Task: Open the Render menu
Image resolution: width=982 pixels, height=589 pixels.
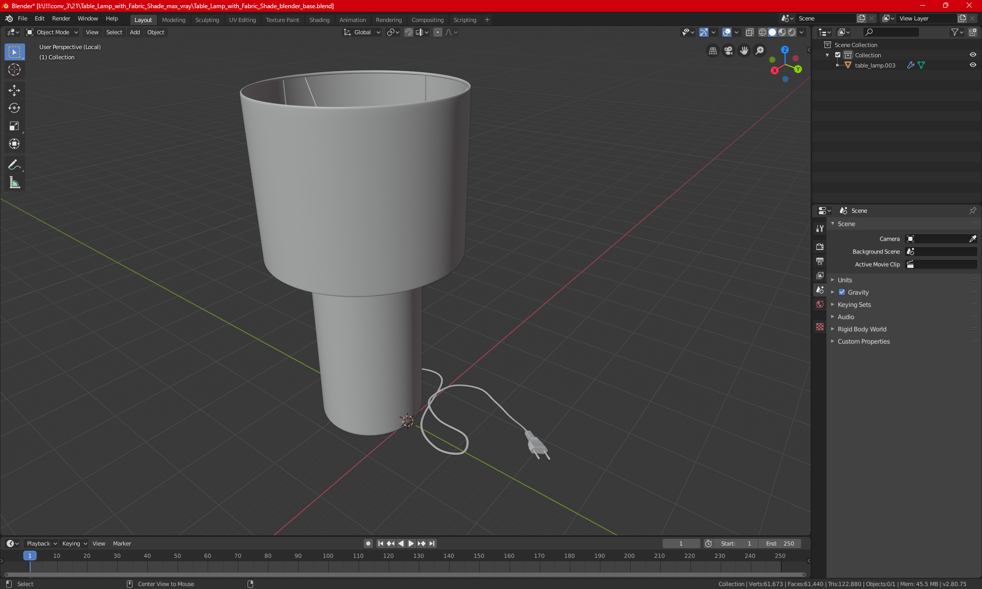Action: click(61, 18)
